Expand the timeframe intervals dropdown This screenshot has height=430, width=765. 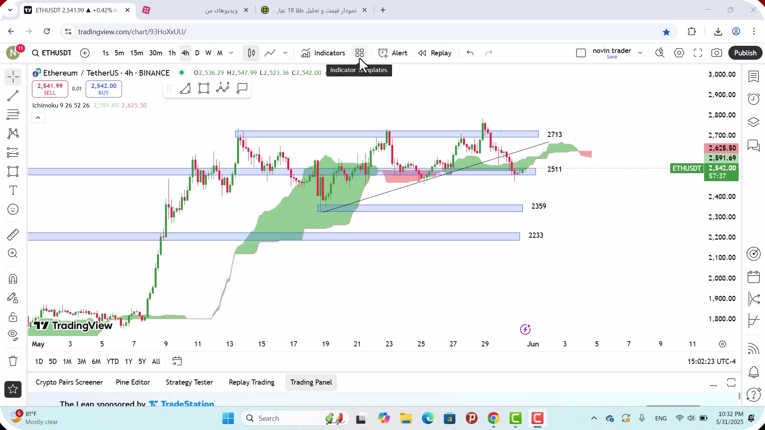pyautogui.click(x=231, y=53)
